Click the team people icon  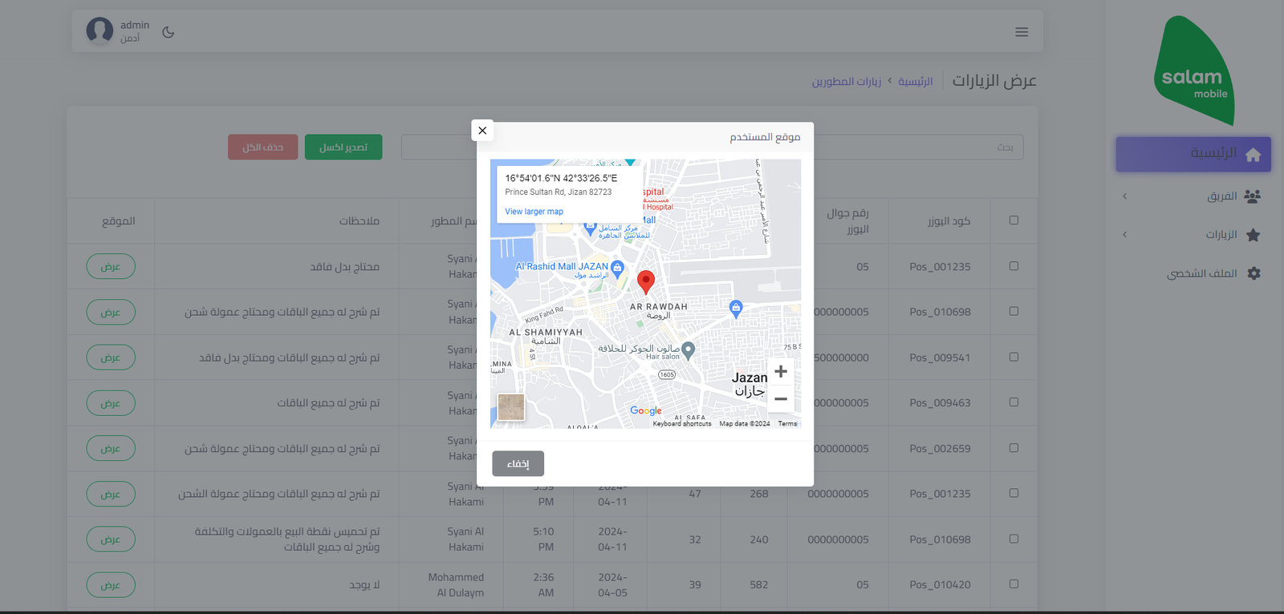coord(1252,196)
